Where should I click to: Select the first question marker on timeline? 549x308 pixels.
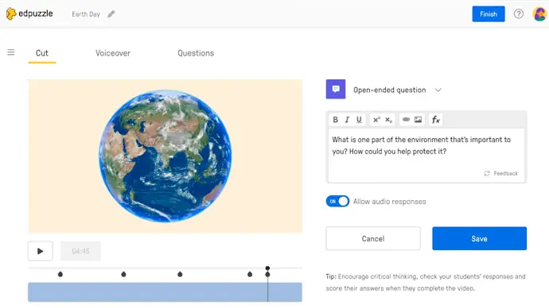pyautogui.click(x=60, y=274)
